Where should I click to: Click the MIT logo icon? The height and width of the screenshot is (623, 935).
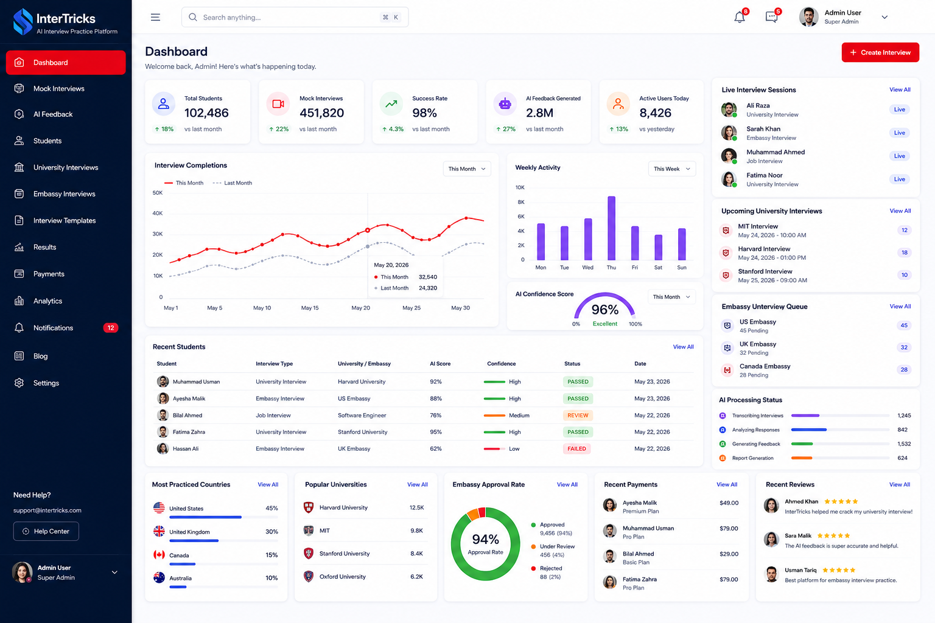point(309,531)
